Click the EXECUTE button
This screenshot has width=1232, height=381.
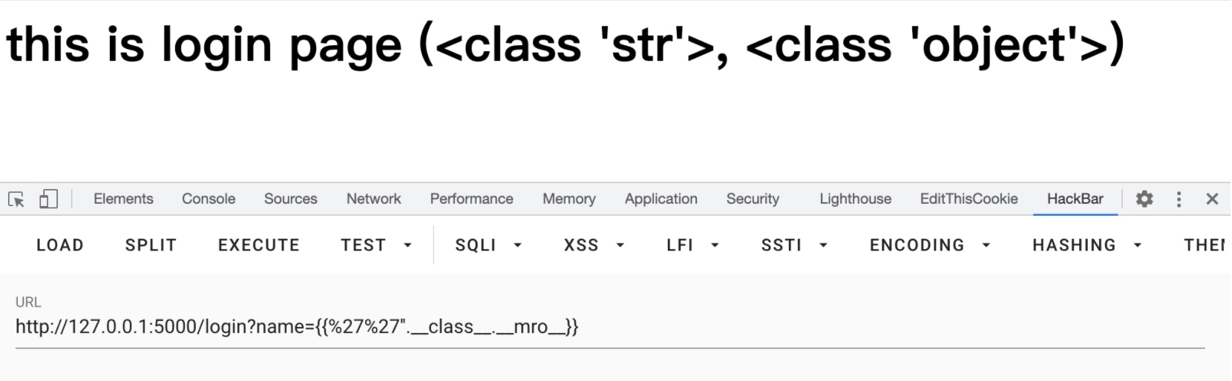tap(258, 245)
